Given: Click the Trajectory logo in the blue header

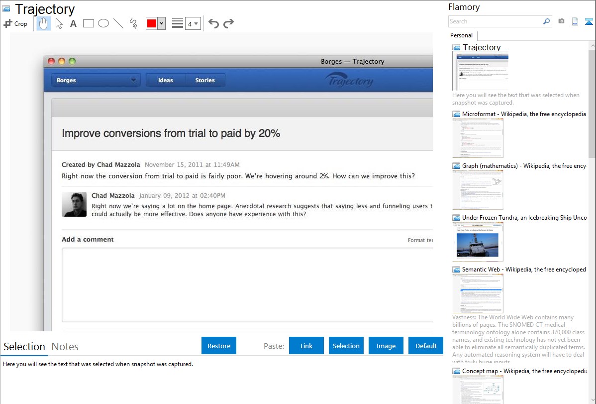Looking at the screenshot, I should (x=349, y=80).
